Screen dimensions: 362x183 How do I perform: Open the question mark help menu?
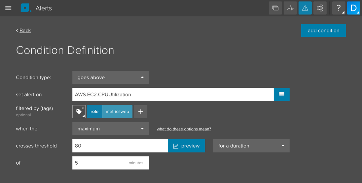tap(339, 8)
